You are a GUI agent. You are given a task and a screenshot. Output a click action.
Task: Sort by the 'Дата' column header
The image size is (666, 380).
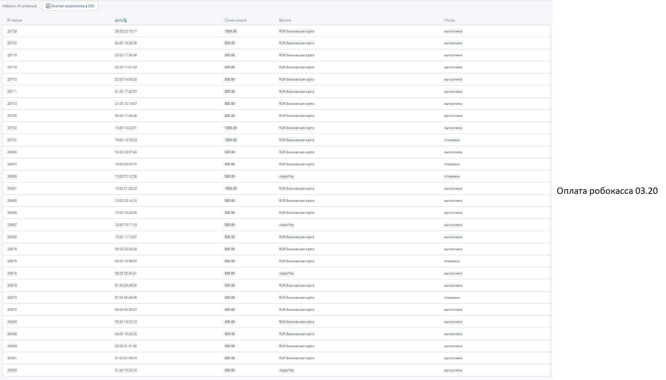click(119, 20)
